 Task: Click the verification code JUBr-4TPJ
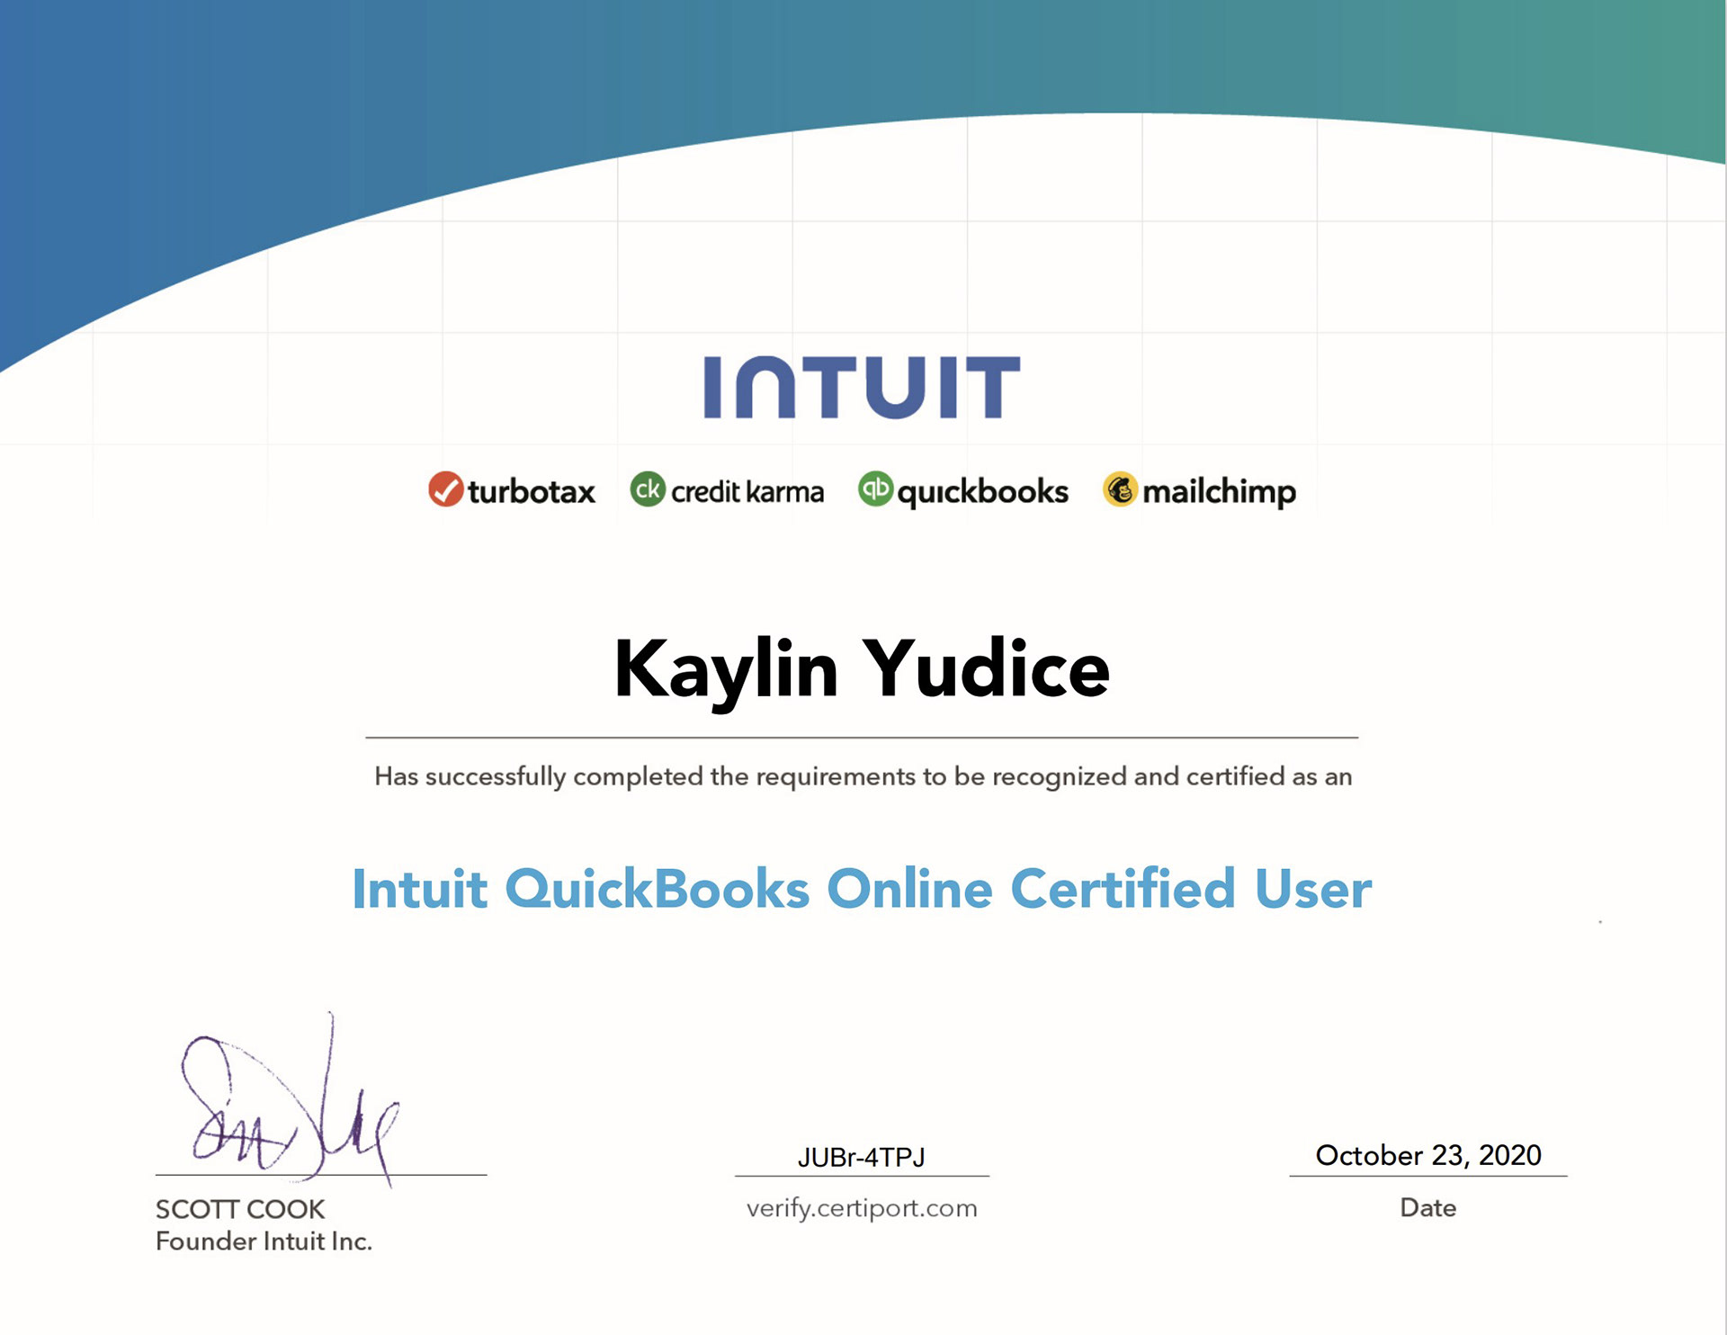pos(862,1158)
